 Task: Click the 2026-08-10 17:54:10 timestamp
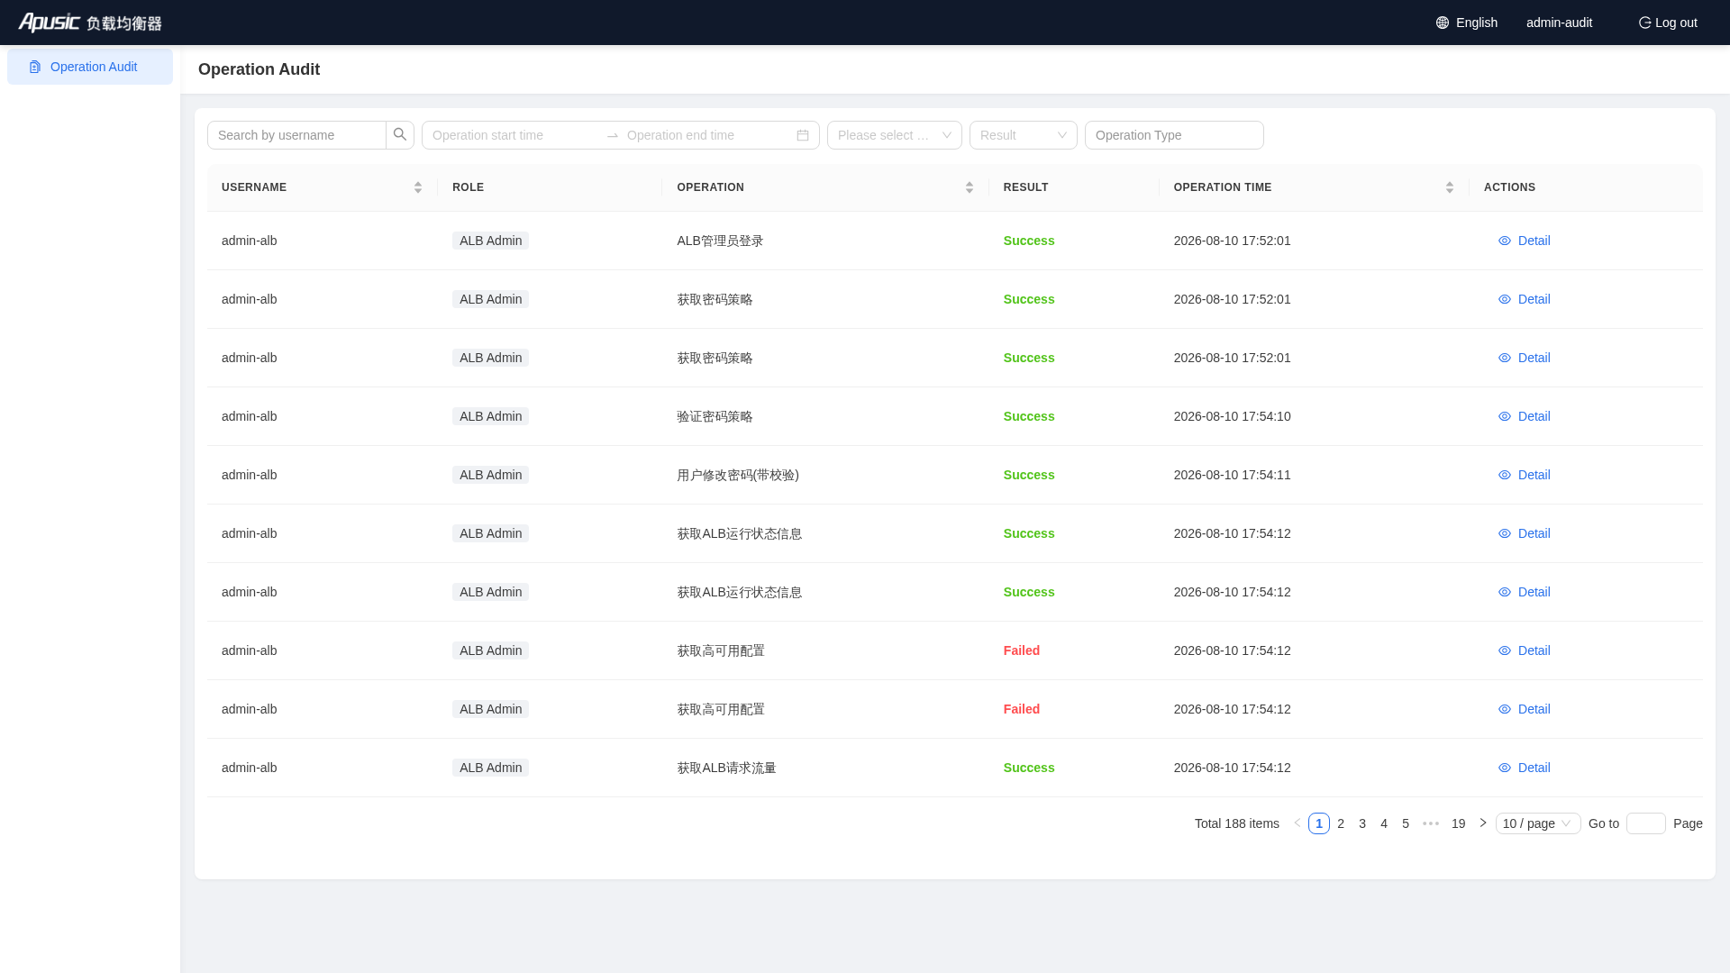[x=1232, y=416]
